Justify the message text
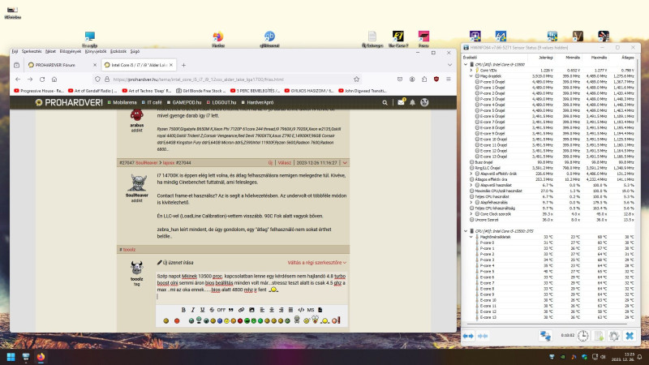 click(x=290, y=310)
